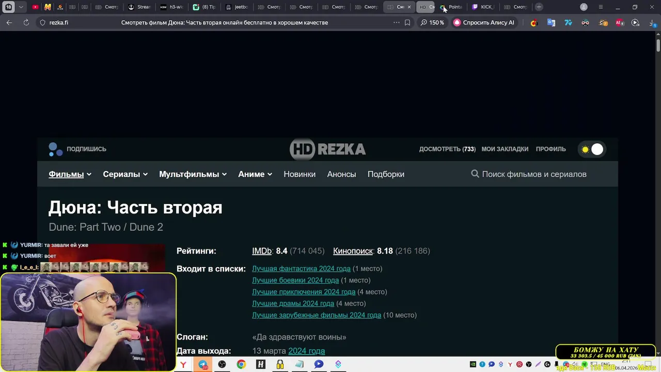
Task: Click the search magnifier icon
Action: tap(475, 174)
